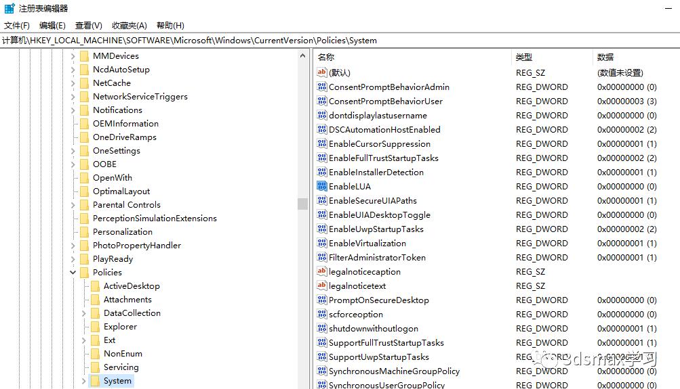The image size is (680, 389).
Task: Click the EnableCursorSuppression value icon
Action: (322, 143)
